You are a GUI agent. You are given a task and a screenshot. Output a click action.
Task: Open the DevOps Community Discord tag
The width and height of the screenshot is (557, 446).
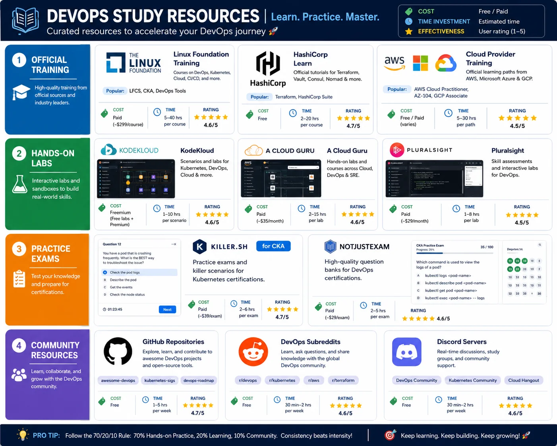pyautogui.click(x=417, y=380)
